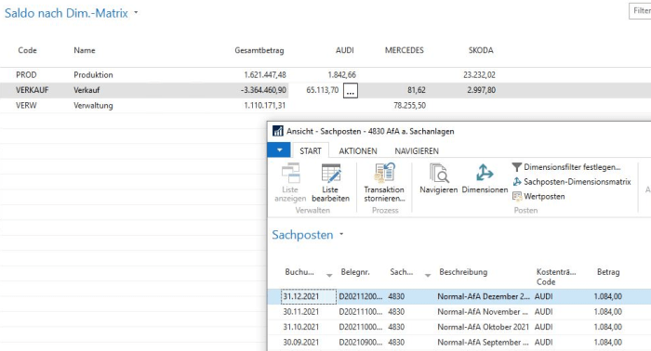
Task: Select the VERKAUF code cell
Action: 33,90
